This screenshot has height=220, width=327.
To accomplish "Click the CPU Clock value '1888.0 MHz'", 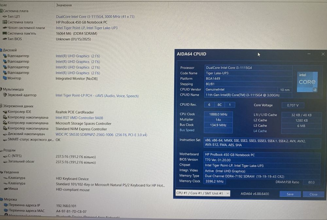I will pos(218,114).
